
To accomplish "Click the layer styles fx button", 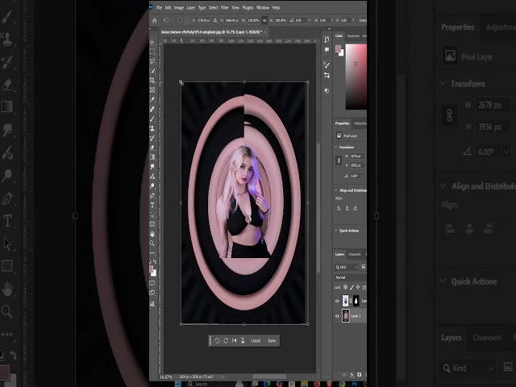I will pos(352,375).
